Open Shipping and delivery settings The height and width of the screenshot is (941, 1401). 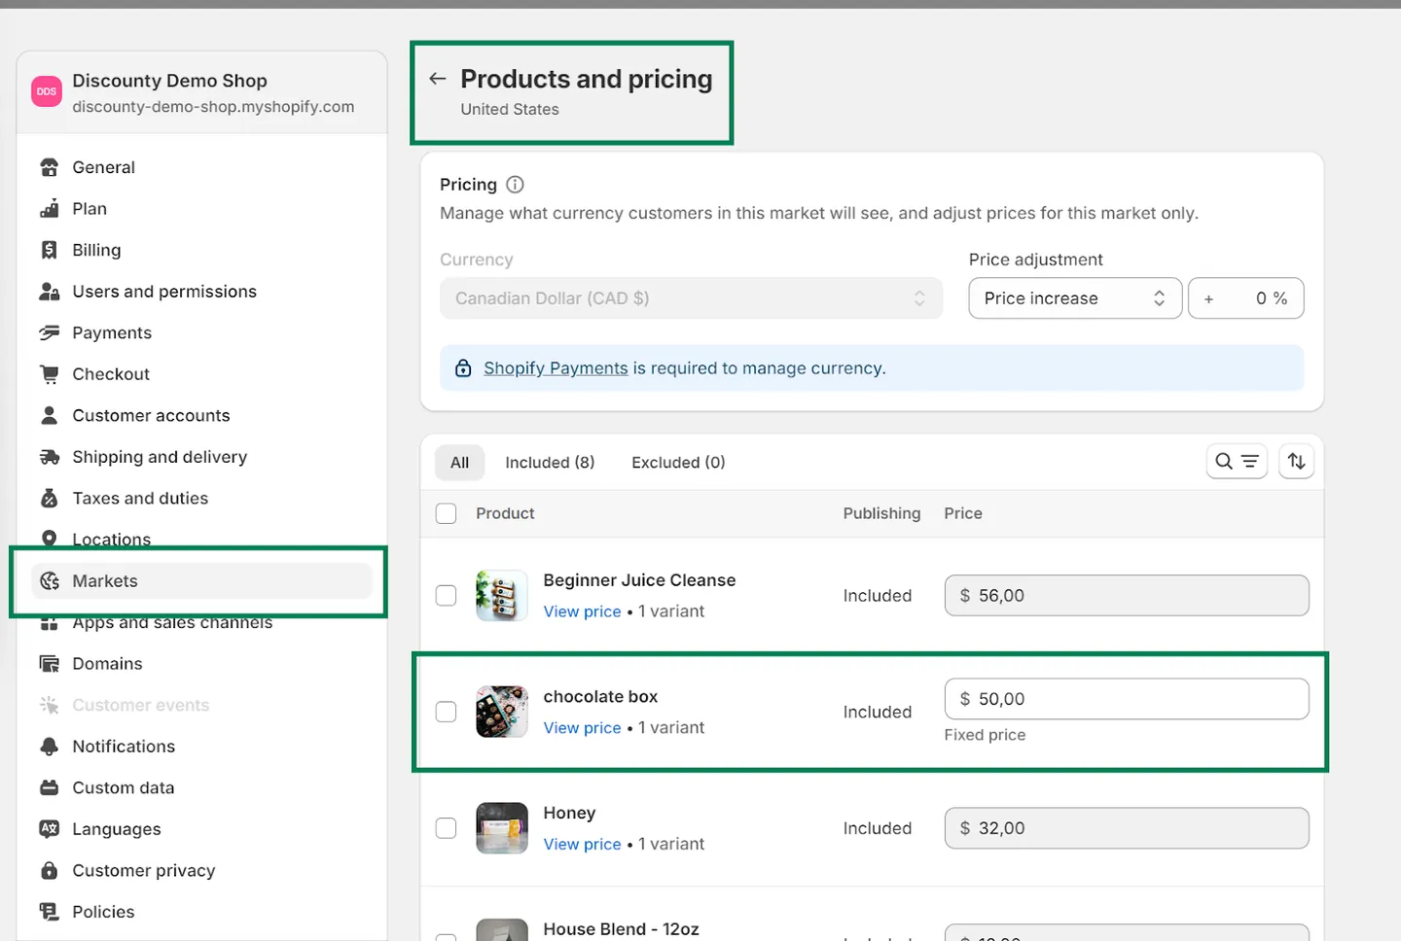[202, 457]
